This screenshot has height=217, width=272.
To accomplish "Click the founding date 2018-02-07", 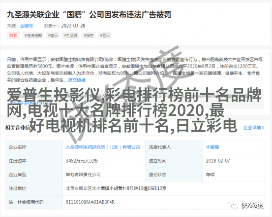I will click(x=218, y=161).
